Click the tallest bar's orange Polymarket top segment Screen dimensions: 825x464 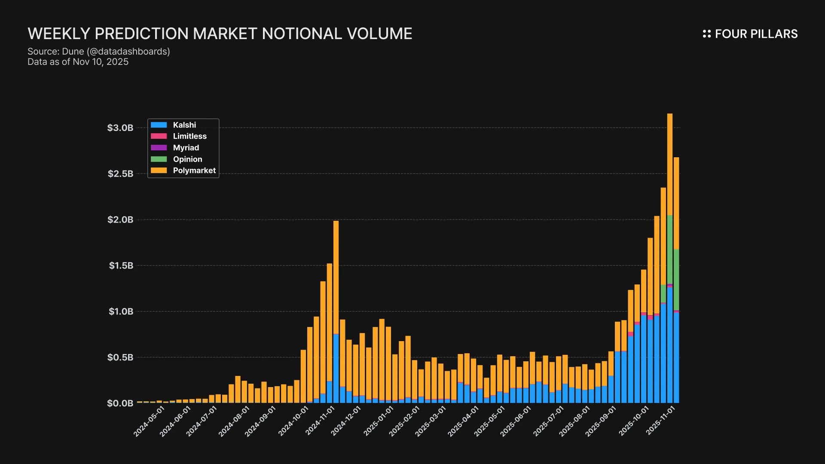click(x=669, y=163)
